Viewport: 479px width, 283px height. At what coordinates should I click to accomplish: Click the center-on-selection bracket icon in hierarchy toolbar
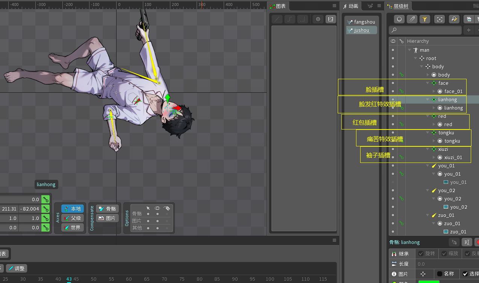[439, 19]
